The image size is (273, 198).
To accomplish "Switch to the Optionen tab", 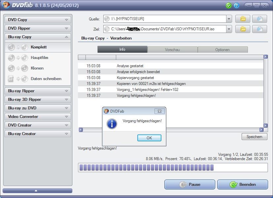I will point(222,50).
